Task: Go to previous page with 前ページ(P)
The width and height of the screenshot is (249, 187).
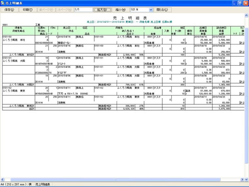Action: point(46,10)
